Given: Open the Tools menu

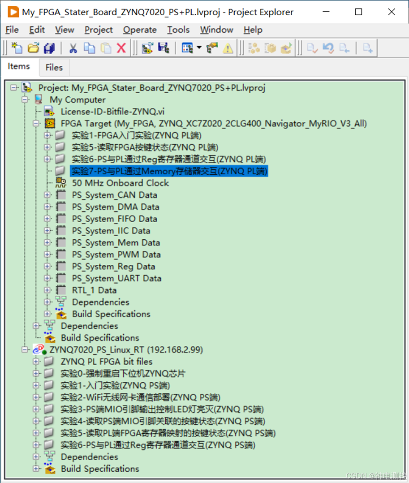Looking at the screenshot, I should click(x=178, y=30).
